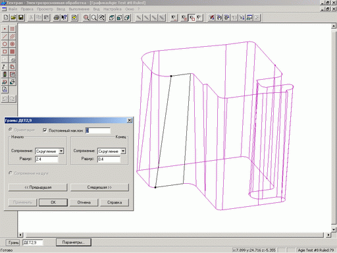
Task: Select the Ориентация radio button
Action: tap(11, 130)
